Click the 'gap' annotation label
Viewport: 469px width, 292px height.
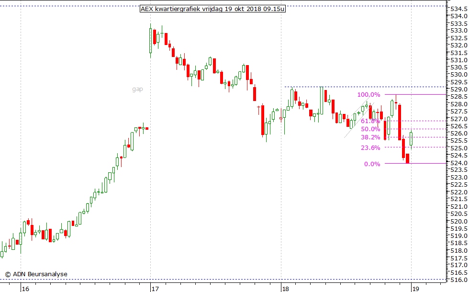point(138,89)
